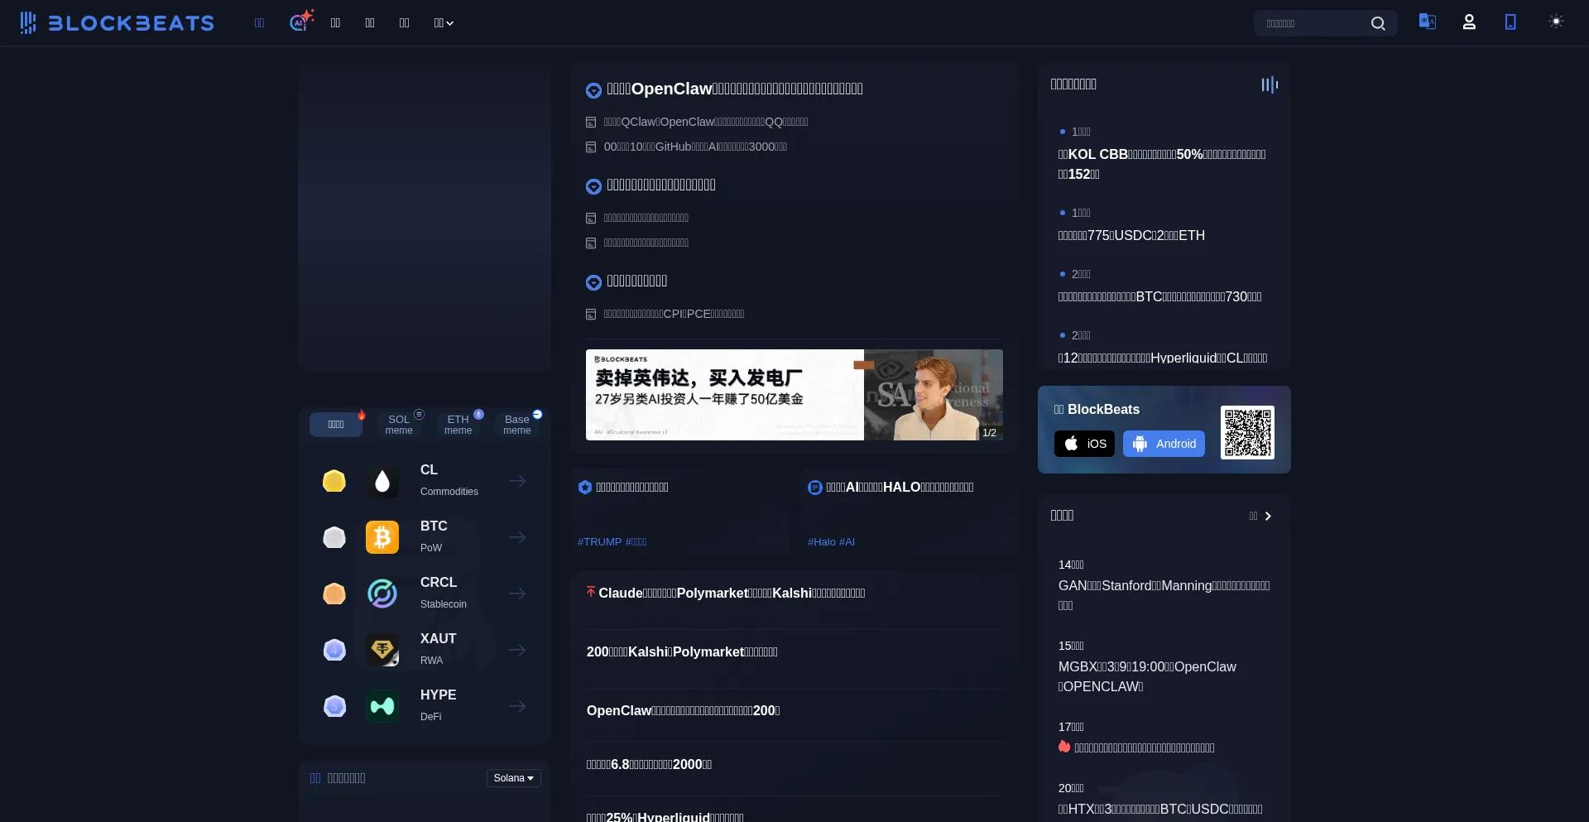Switch to the Base meme tab
This screenshot has width=1589, height=822.
click(x=517, y=425)
